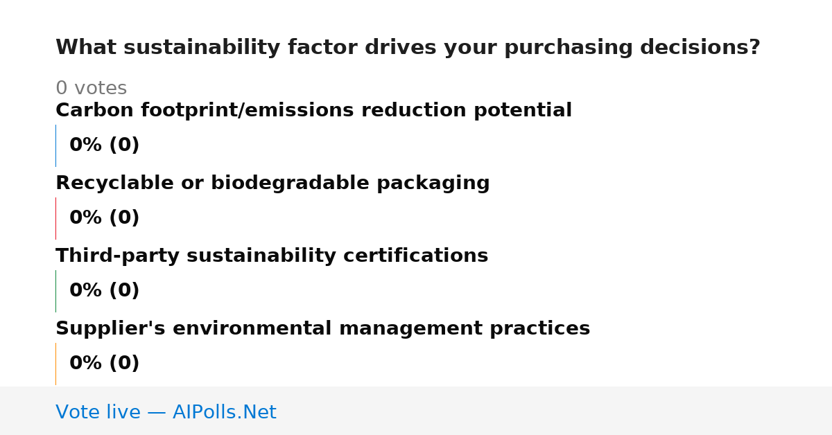Open the Vote live AIPolls.Net link

pyautogui.click(x=166, y=412)
